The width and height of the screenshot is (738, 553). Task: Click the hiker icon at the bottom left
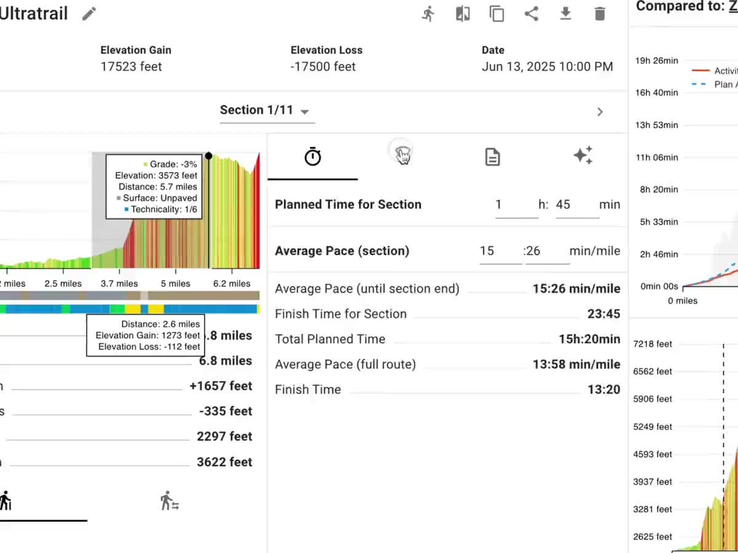click(x=6, y=501)
